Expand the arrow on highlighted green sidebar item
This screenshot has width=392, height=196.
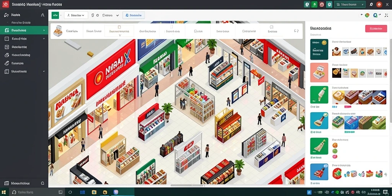coord(44,31)
